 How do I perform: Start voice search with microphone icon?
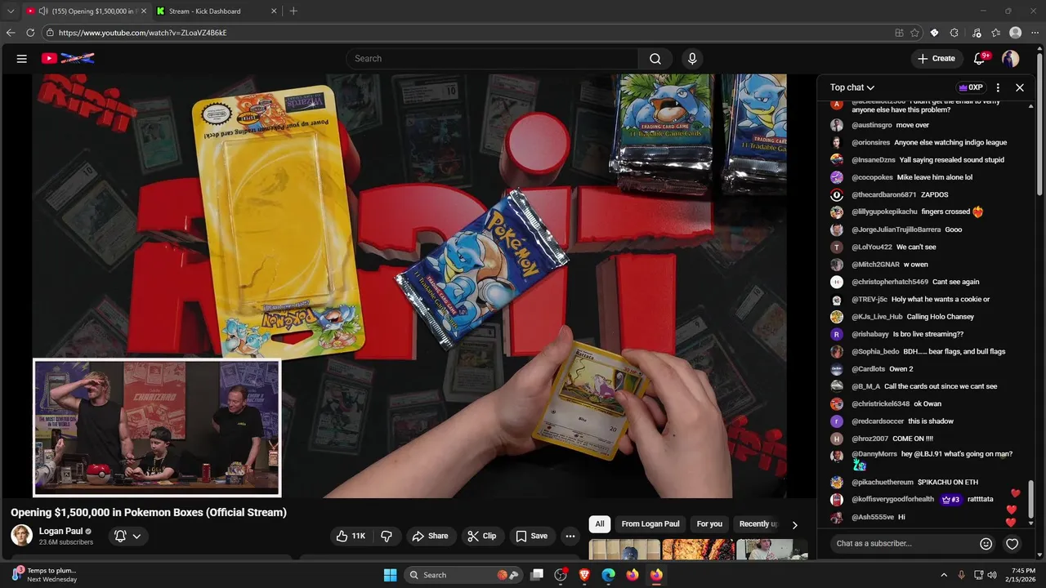[692, 58]
